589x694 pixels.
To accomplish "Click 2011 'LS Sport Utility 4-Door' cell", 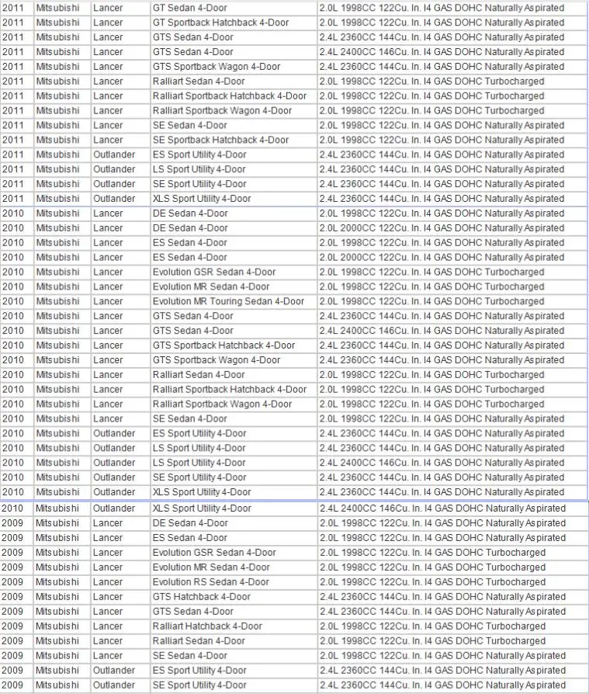I will (234, 169).
